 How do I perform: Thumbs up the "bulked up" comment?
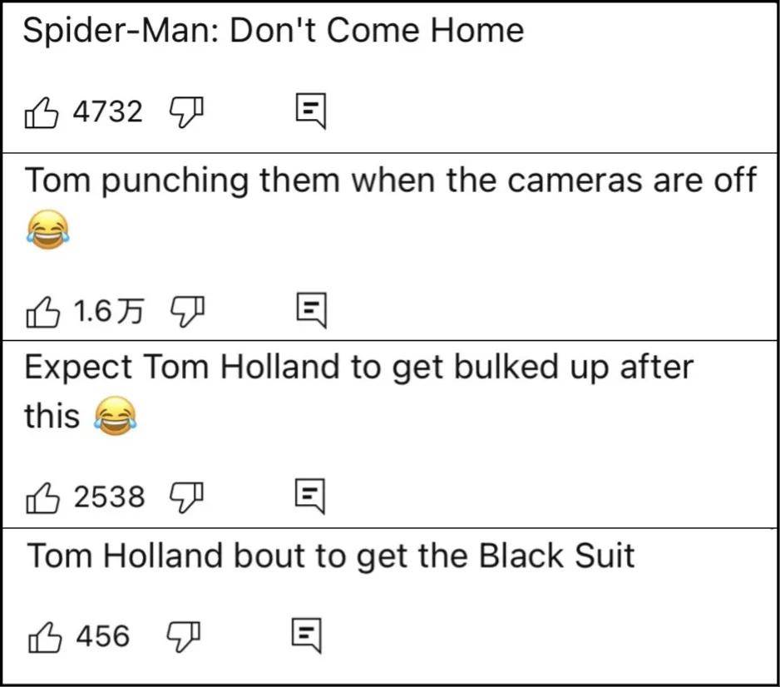point(42,497)
